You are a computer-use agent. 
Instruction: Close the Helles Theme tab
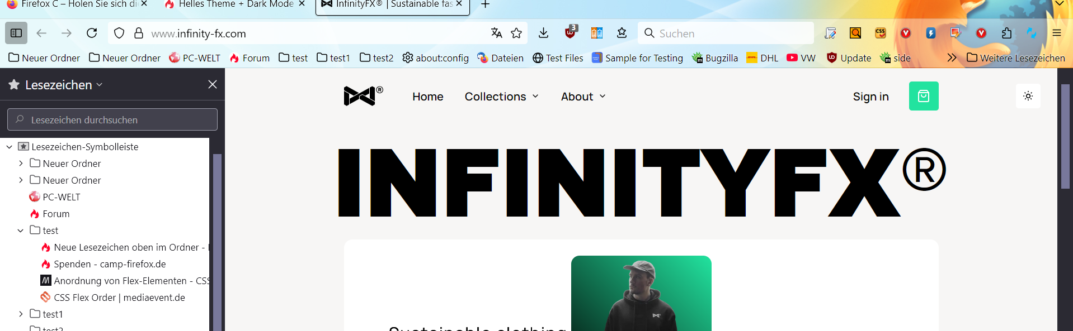coord(302,4)
